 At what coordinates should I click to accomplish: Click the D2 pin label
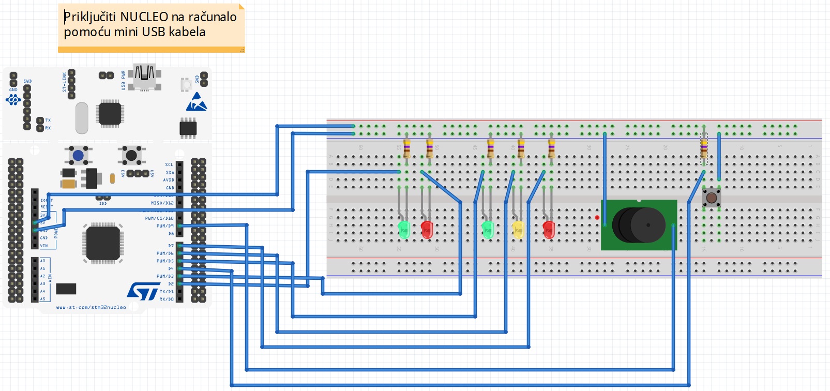(x=171, y=284)
